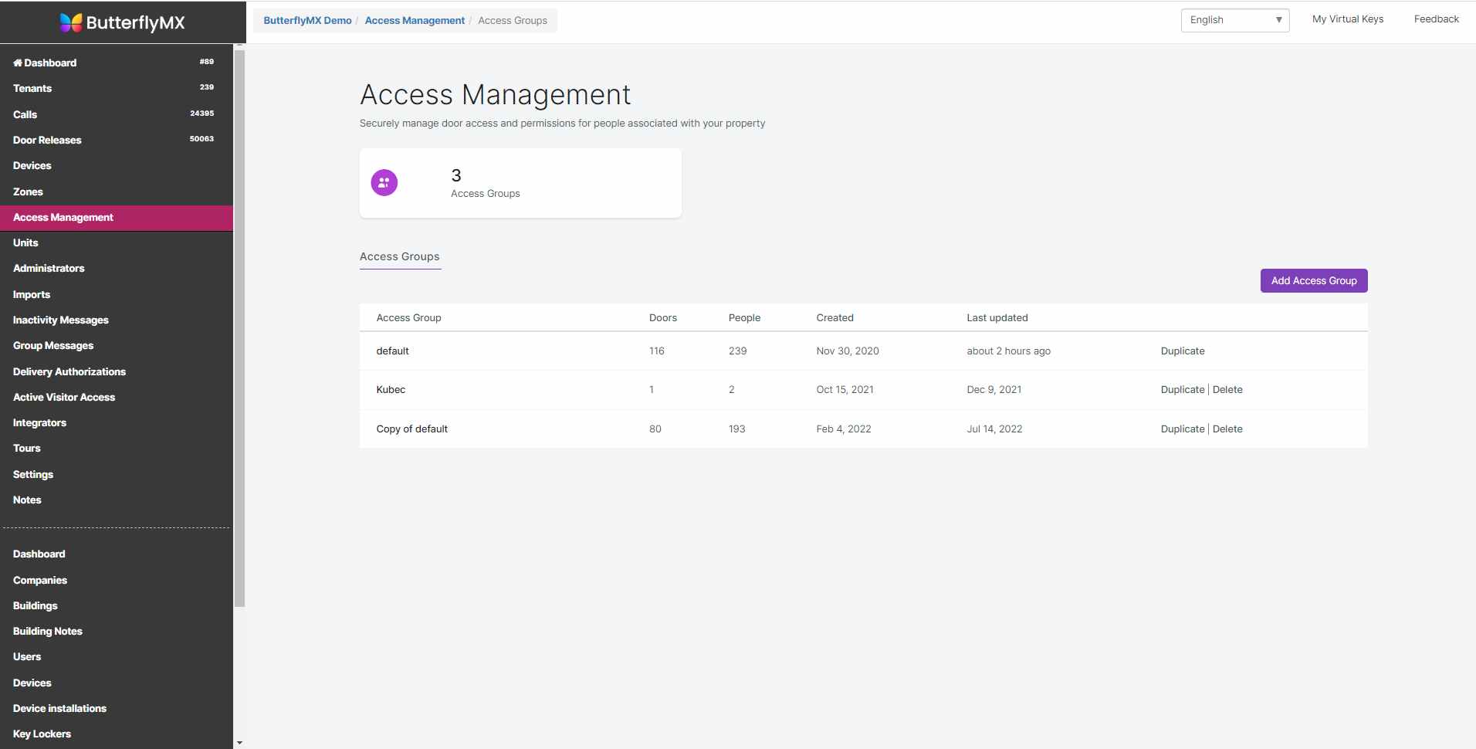Image resolution: width=1476 pixels, height=749 pixels.
Task: Open the Access Management breadcrumb link
Action: click(x=414, y=20)
